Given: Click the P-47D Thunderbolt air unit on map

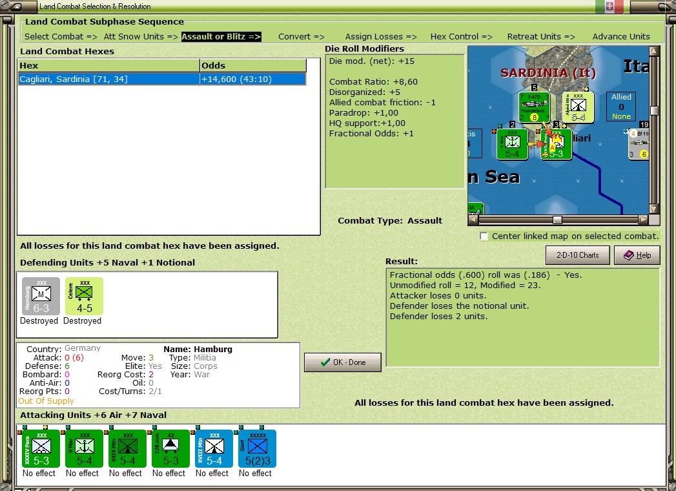Looking at the screenshot, I should point(533,106).
